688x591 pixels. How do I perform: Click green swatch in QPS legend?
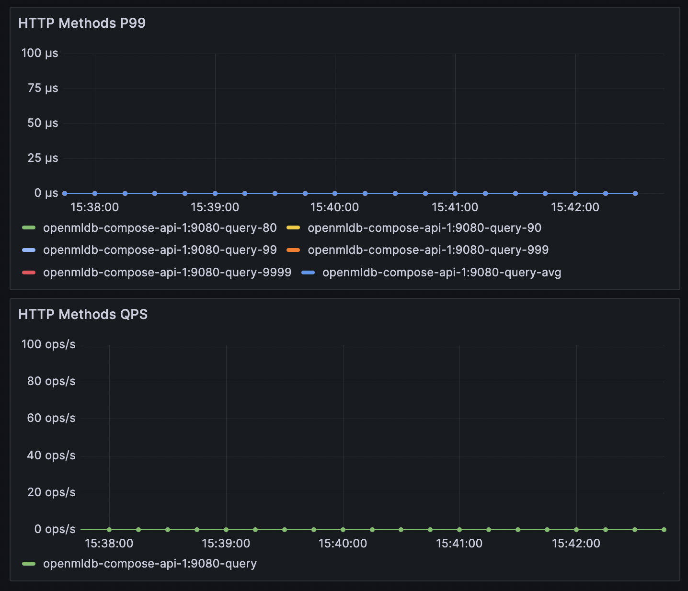[29, 563]
